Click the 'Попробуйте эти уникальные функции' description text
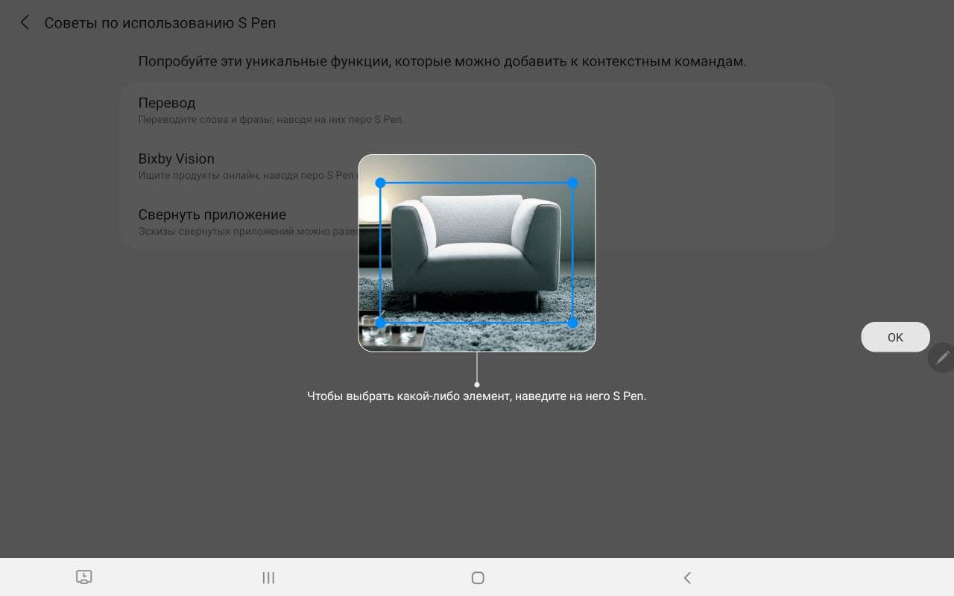954x596 pixels. pos(442,61)
